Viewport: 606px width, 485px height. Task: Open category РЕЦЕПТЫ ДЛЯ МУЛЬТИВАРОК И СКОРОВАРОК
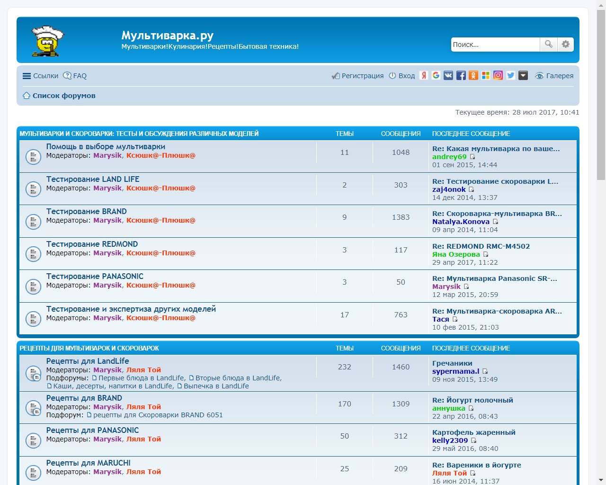[89, 349]
